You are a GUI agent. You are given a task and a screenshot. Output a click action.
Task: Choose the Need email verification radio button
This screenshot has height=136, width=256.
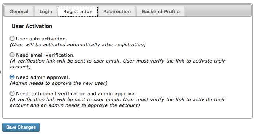[12, 55]
